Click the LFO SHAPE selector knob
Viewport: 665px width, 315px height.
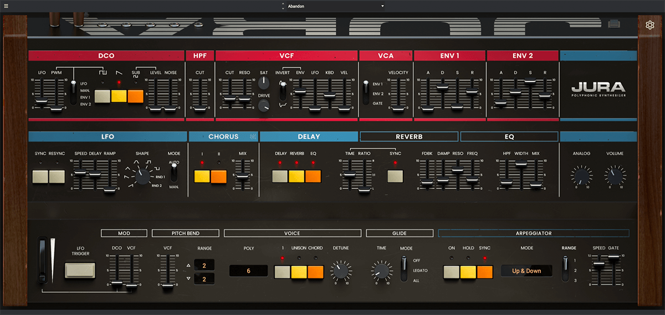click(143, 176)
